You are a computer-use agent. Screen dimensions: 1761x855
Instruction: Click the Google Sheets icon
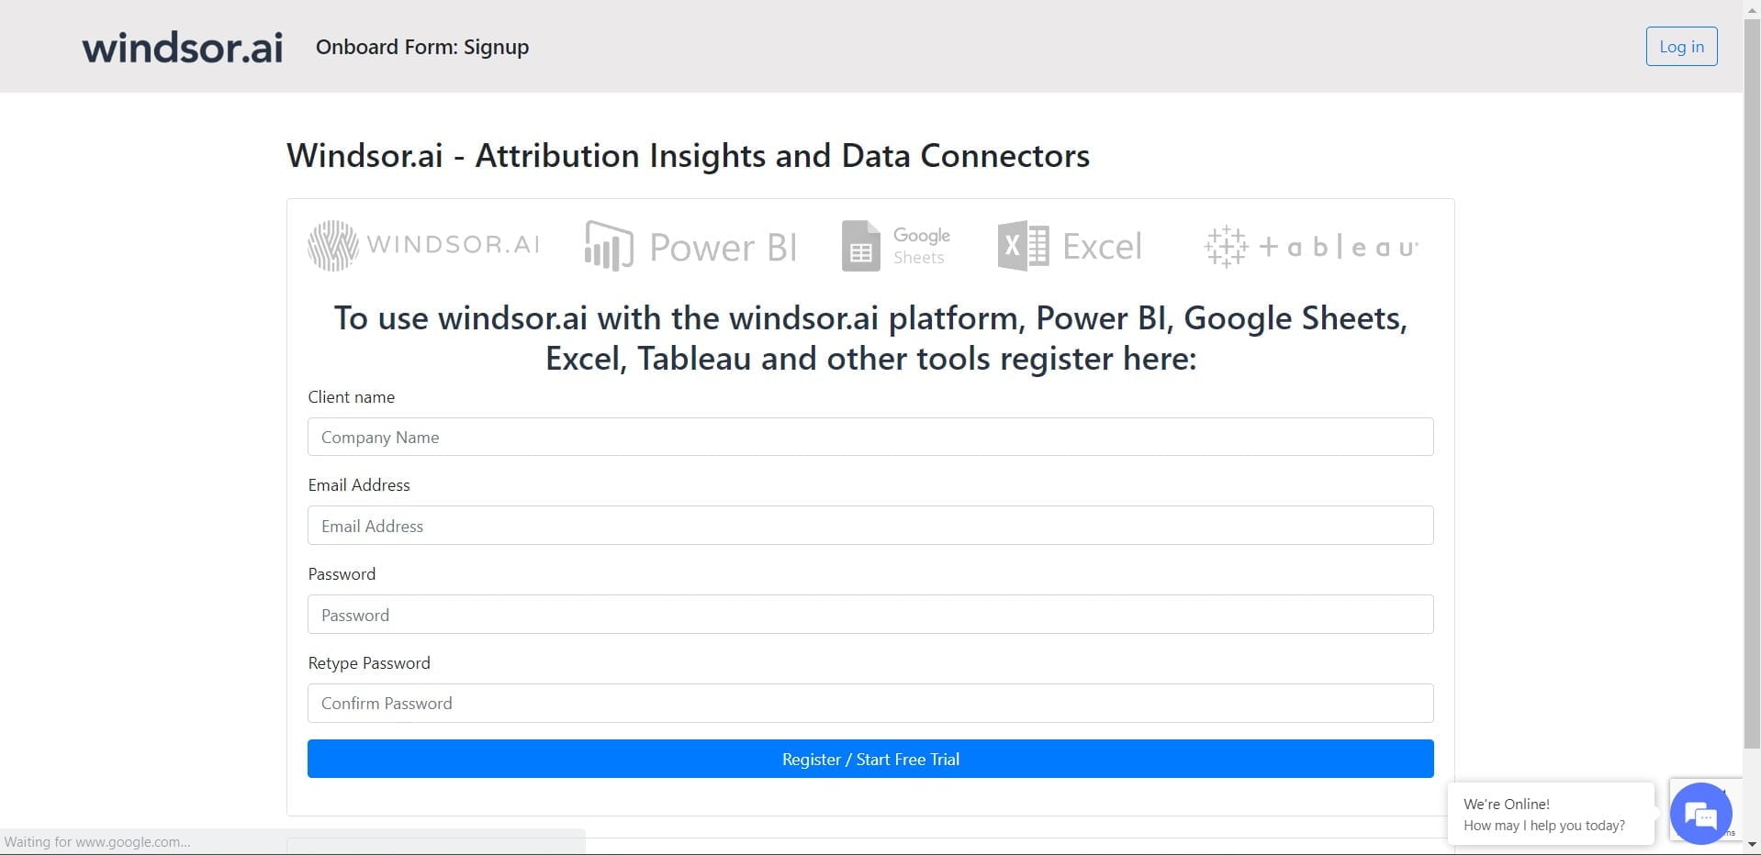(895, 245)
